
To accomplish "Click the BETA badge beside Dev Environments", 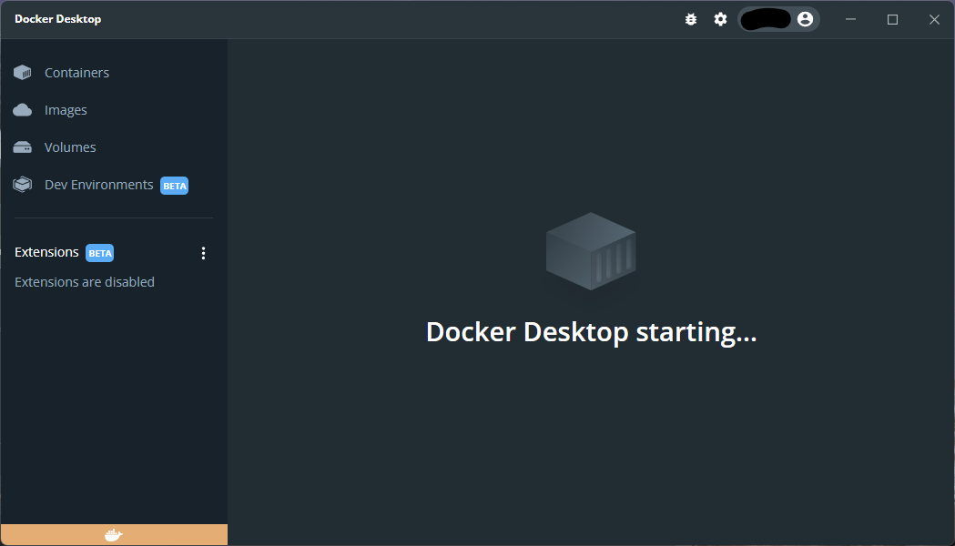I will click(174, 186).
